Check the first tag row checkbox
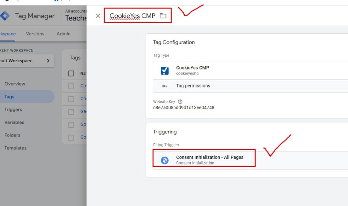 click(x=71, y=86)
